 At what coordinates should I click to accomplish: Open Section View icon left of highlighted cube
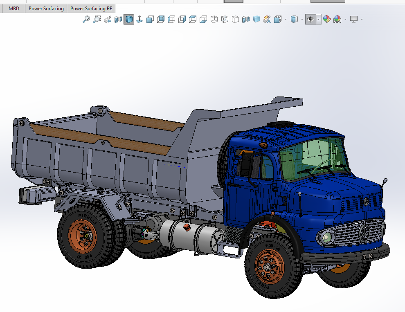pos(118,19)
